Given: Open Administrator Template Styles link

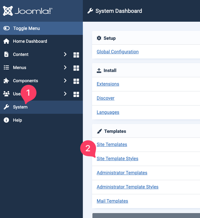Looking at the screenshot, I should pos(127,187).
